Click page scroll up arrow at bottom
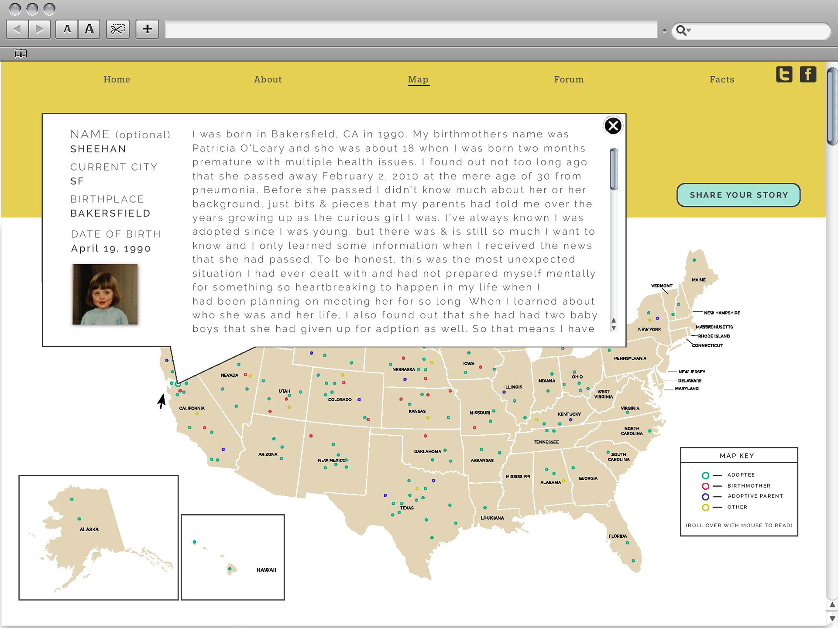The width and height of the screenshot is (838, 628). 832,605
